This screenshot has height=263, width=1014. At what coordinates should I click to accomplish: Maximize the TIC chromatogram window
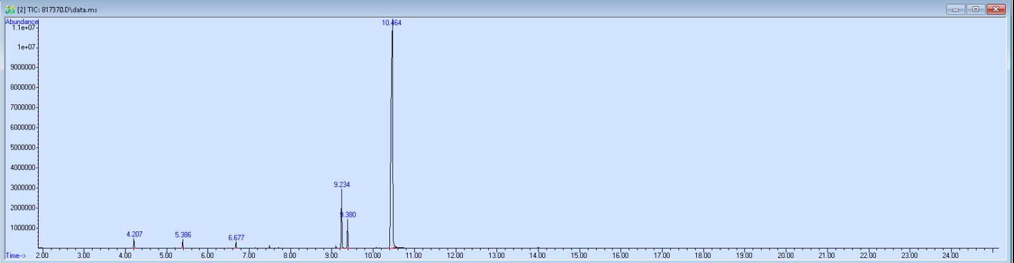point(976,9)
